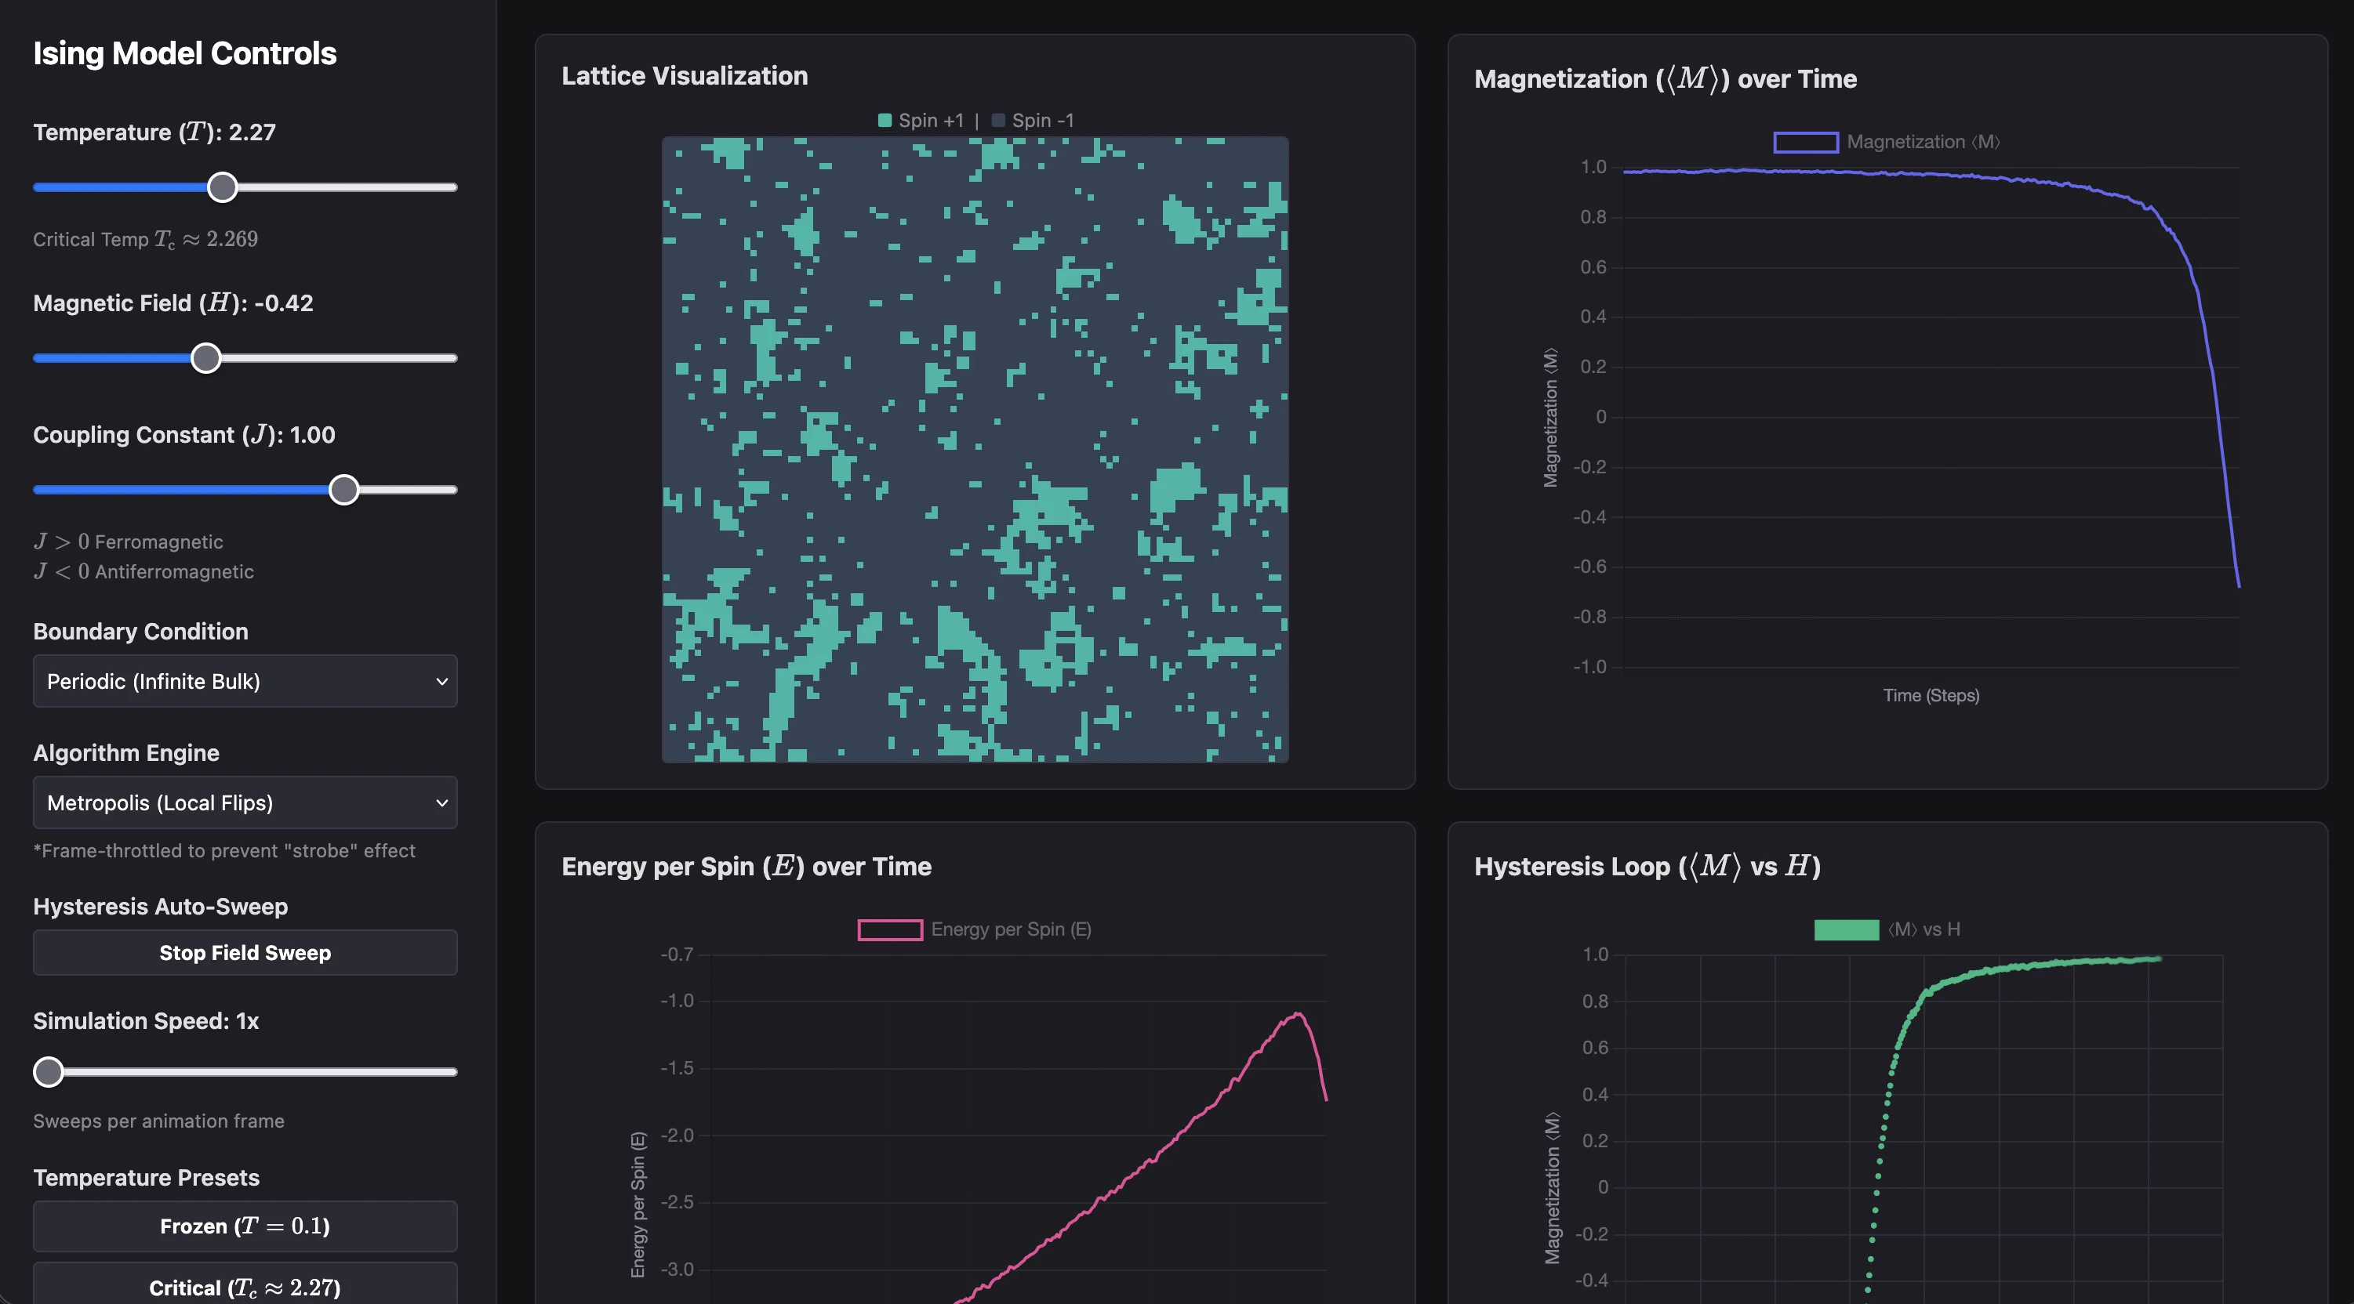
Task: Click the Hysteresis Loop chart title
Action: click(1647, 866)
